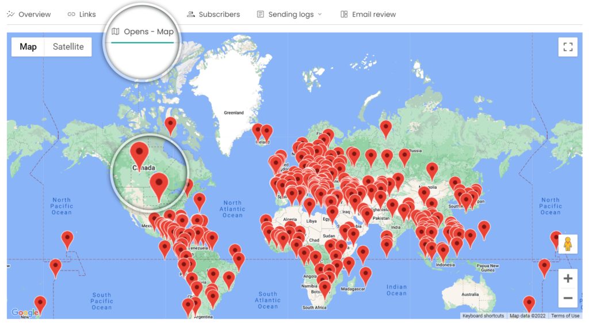Image resolution: width=589 pixels, height=327 pixels.
Task: Select the Opens - Map tab
Action: pos(143,32)
